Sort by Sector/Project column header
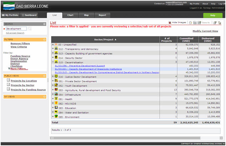This screenshot has width=226, height=146. click(x=105, y=40)
